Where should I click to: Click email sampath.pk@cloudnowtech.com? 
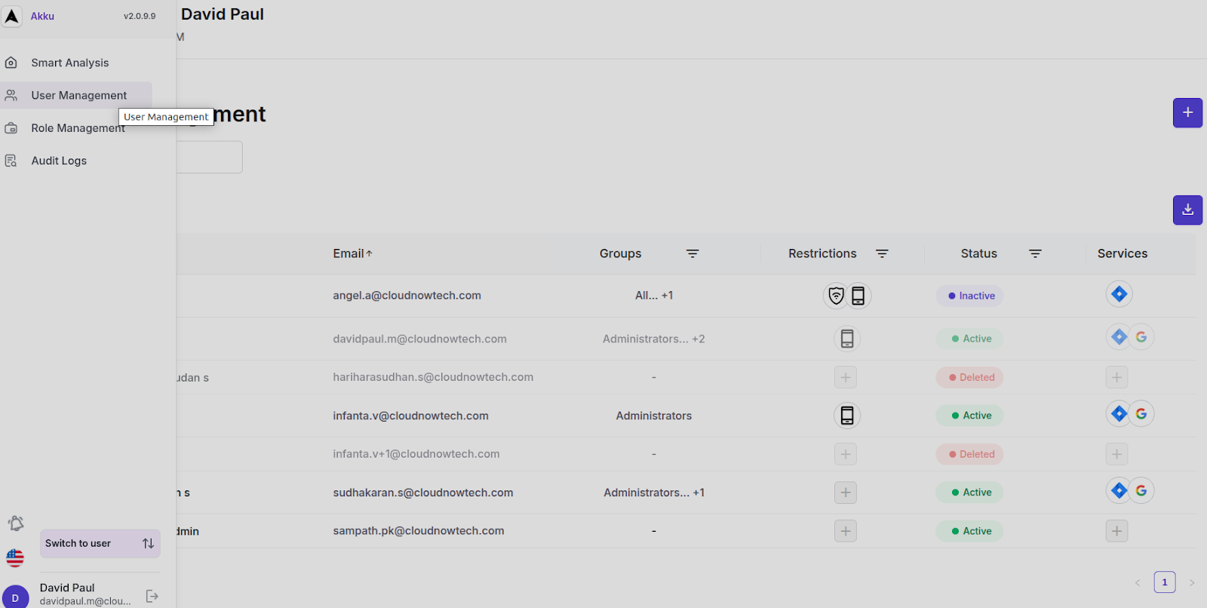(418, 531)
